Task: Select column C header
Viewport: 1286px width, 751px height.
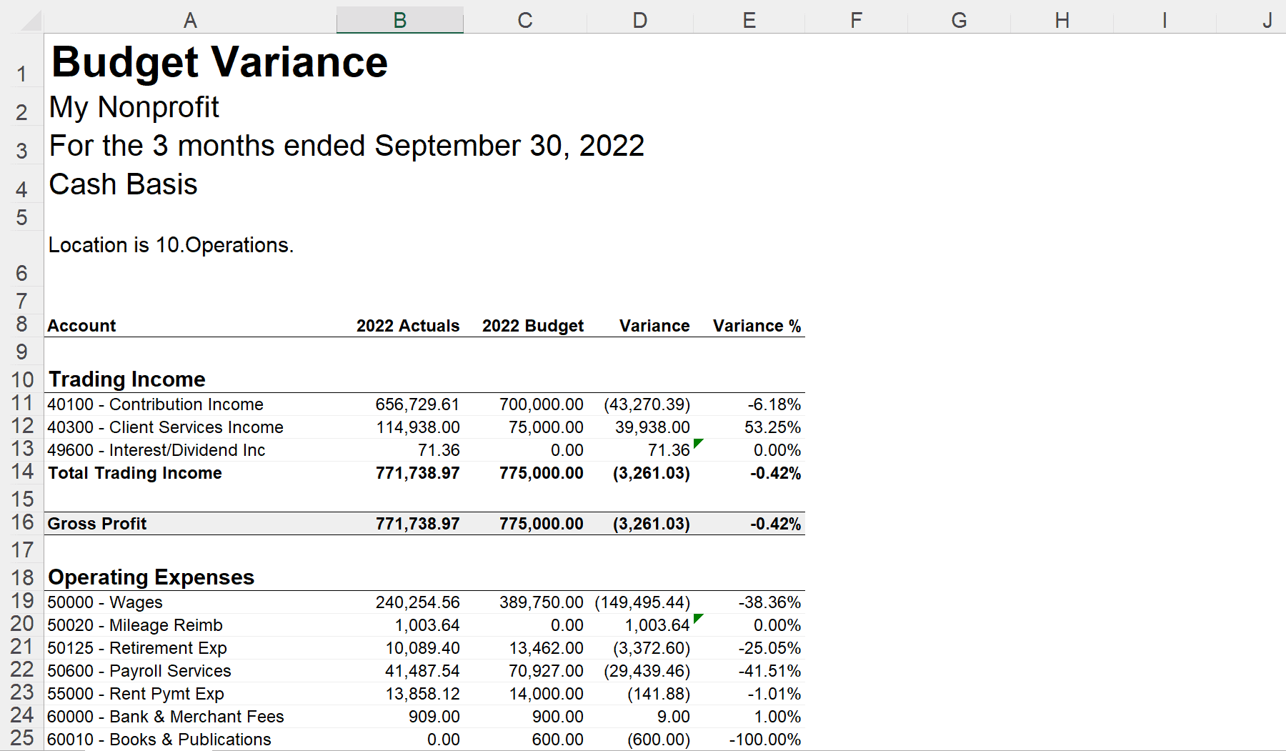Action: pos(525,20)
